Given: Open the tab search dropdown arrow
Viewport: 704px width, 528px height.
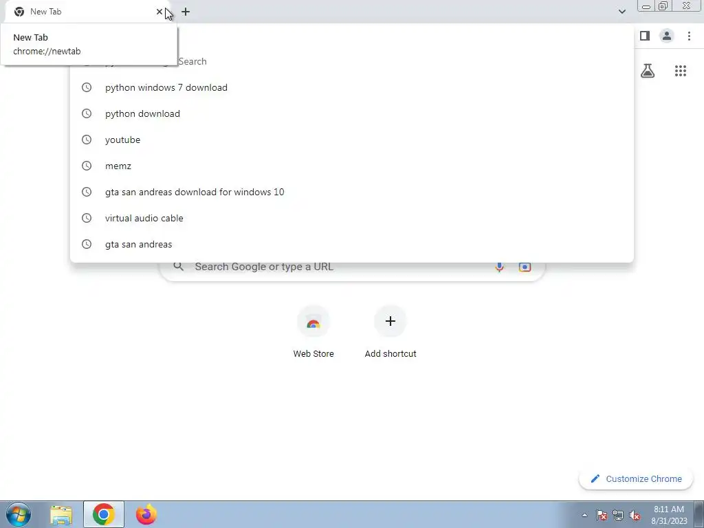Looking at the screenshot, I should tap(621, 12).
